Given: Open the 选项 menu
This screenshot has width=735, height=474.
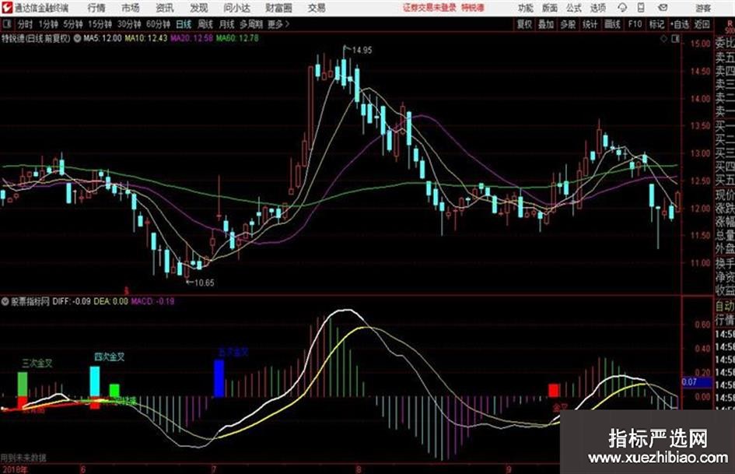Looking at the screenshot, I should click(598, 8).
